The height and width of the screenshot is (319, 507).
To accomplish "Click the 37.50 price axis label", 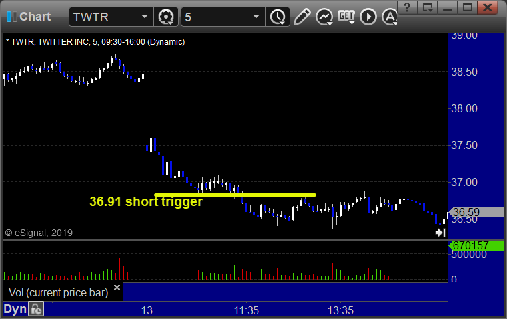I will tap(464, 145).
